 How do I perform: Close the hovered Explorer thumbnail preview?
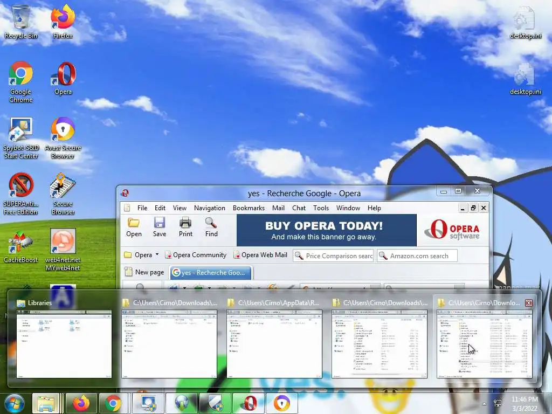[529, 303]
